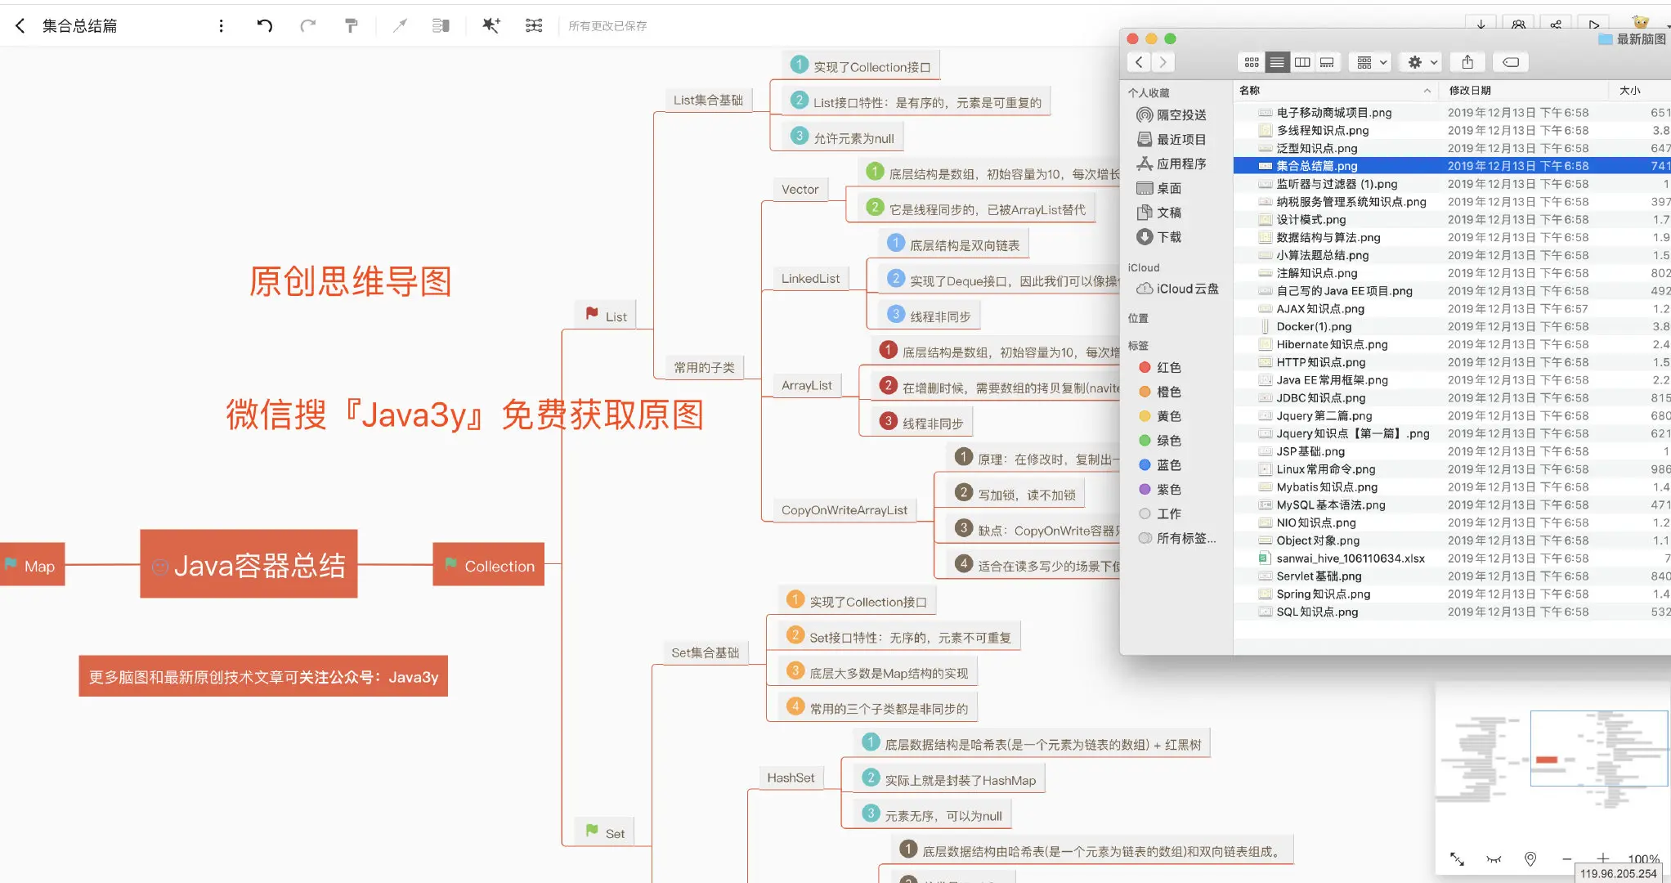Open the Finder gear action dropdown
This screenshot has height=883, width=1671.
point(1422,62)
